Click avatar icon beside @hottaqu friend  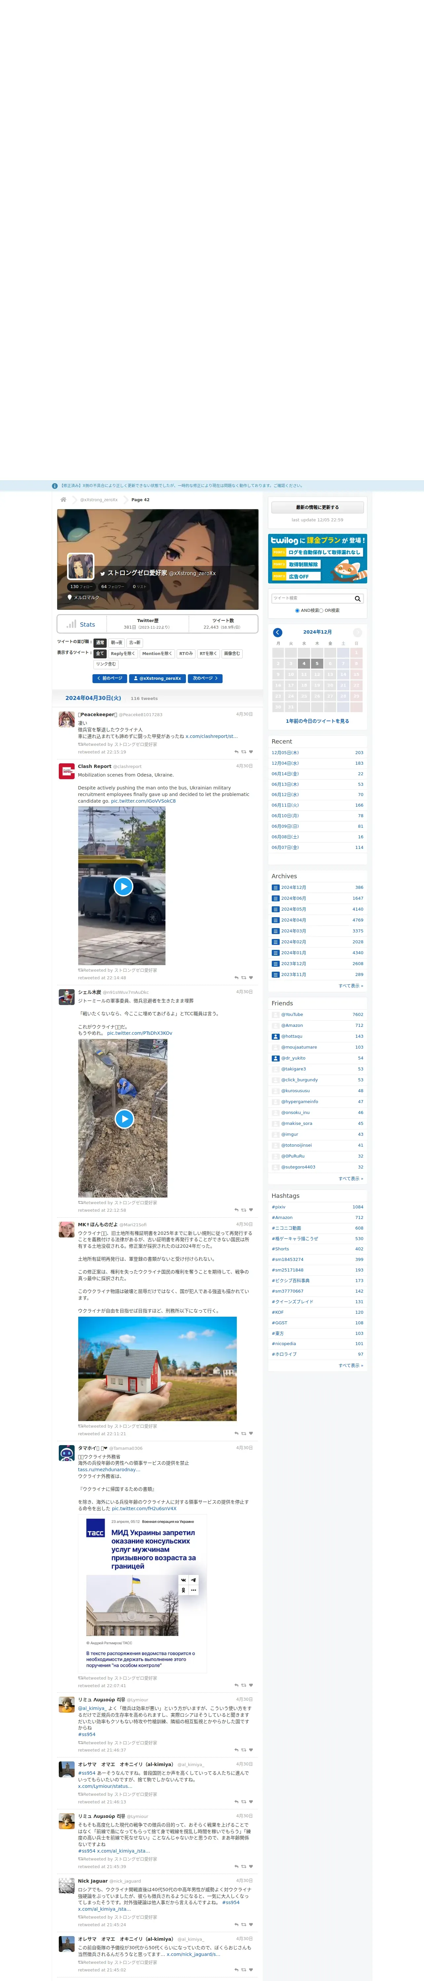tap(275, 1037)
